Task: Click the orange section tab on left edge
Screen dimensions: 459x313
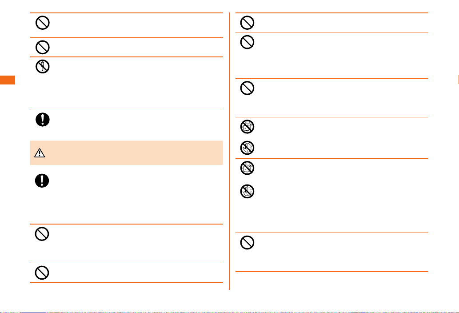Action: (x=7, y=80)
